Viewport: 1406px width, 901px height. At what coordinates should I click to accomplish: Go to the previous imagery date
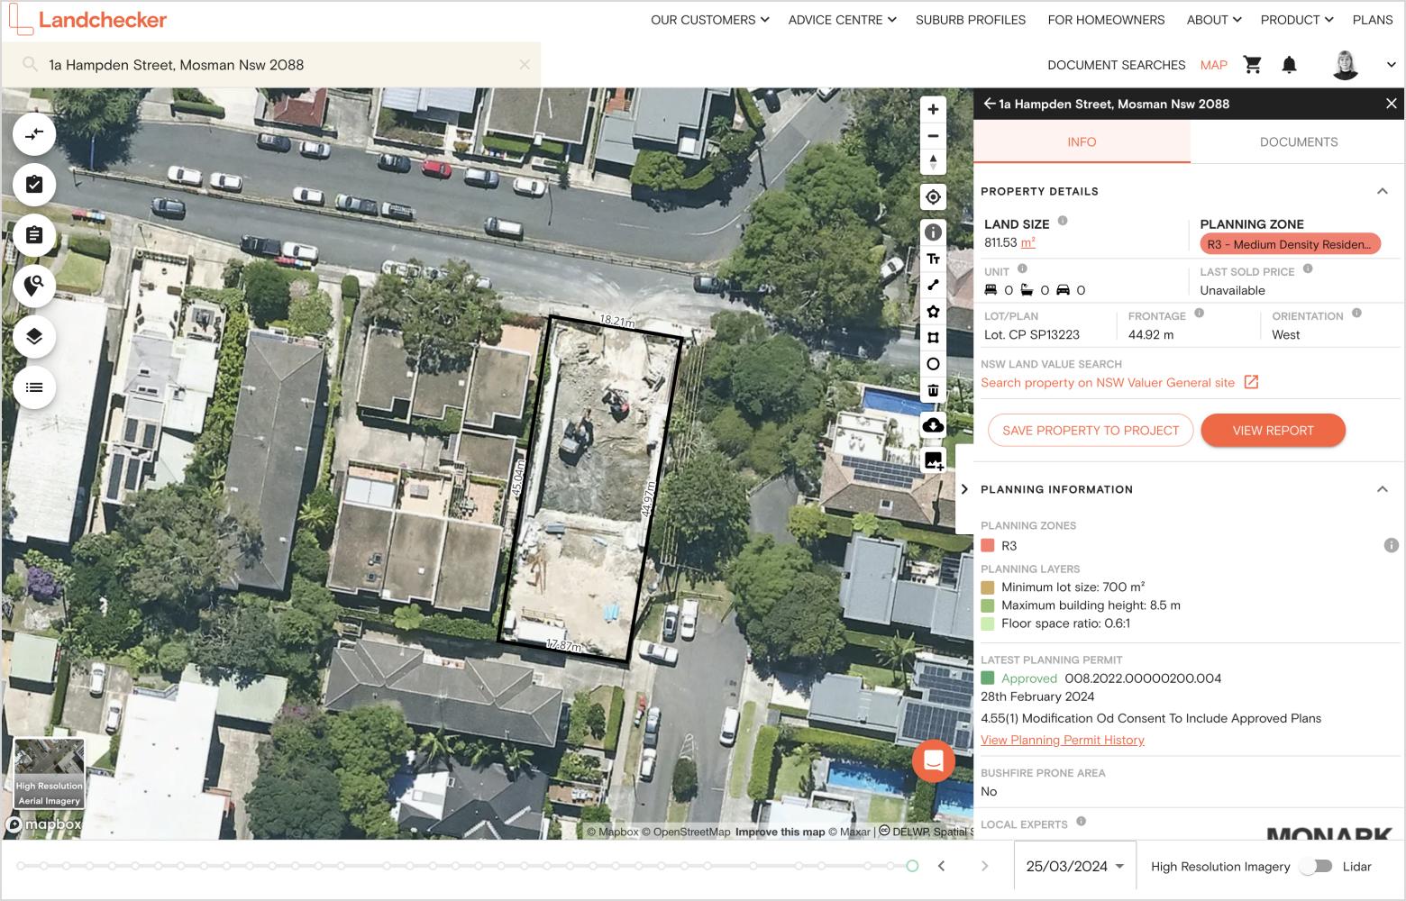coord(941,866)
